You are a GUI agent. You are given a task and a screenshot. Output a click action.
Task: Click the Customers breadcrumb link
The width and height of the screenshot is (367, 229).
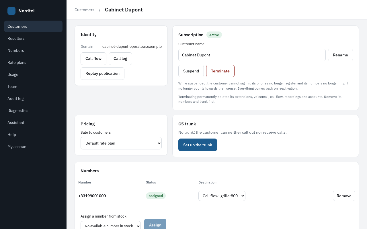click(84, 10)
